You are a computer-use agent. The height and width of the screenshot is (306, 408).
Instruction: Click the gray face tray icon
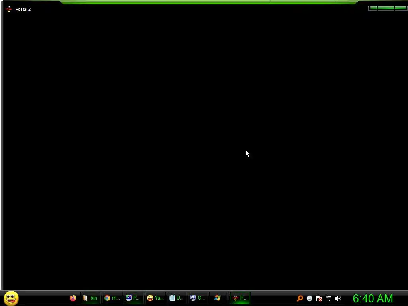309,298
